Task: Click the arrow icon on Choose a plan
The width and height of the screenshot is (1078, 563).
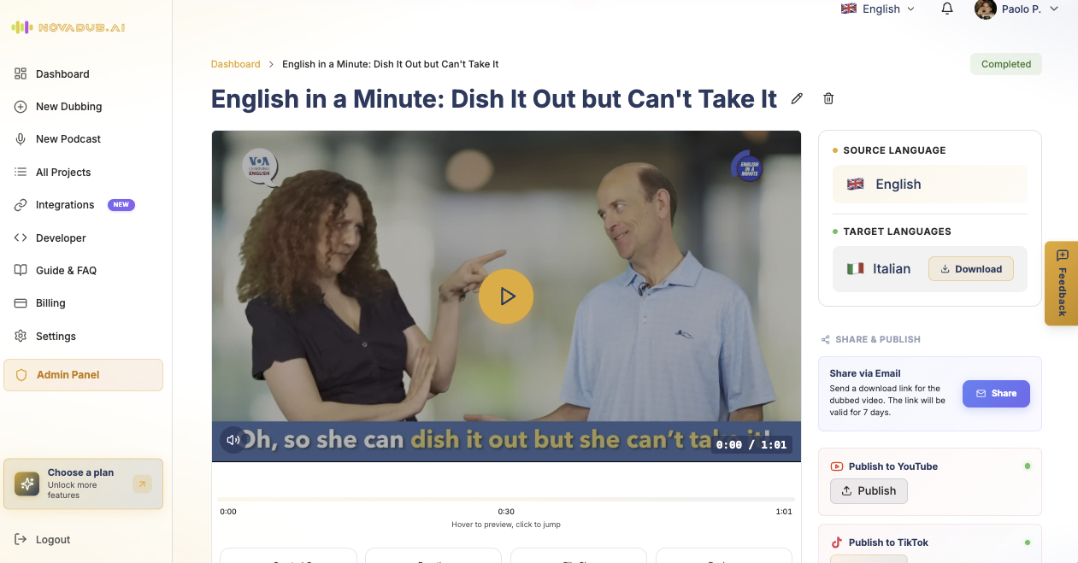Action: click(x=142, y=484)
